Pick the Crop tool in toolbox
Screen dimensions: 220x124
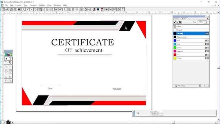tap(10, 62)
